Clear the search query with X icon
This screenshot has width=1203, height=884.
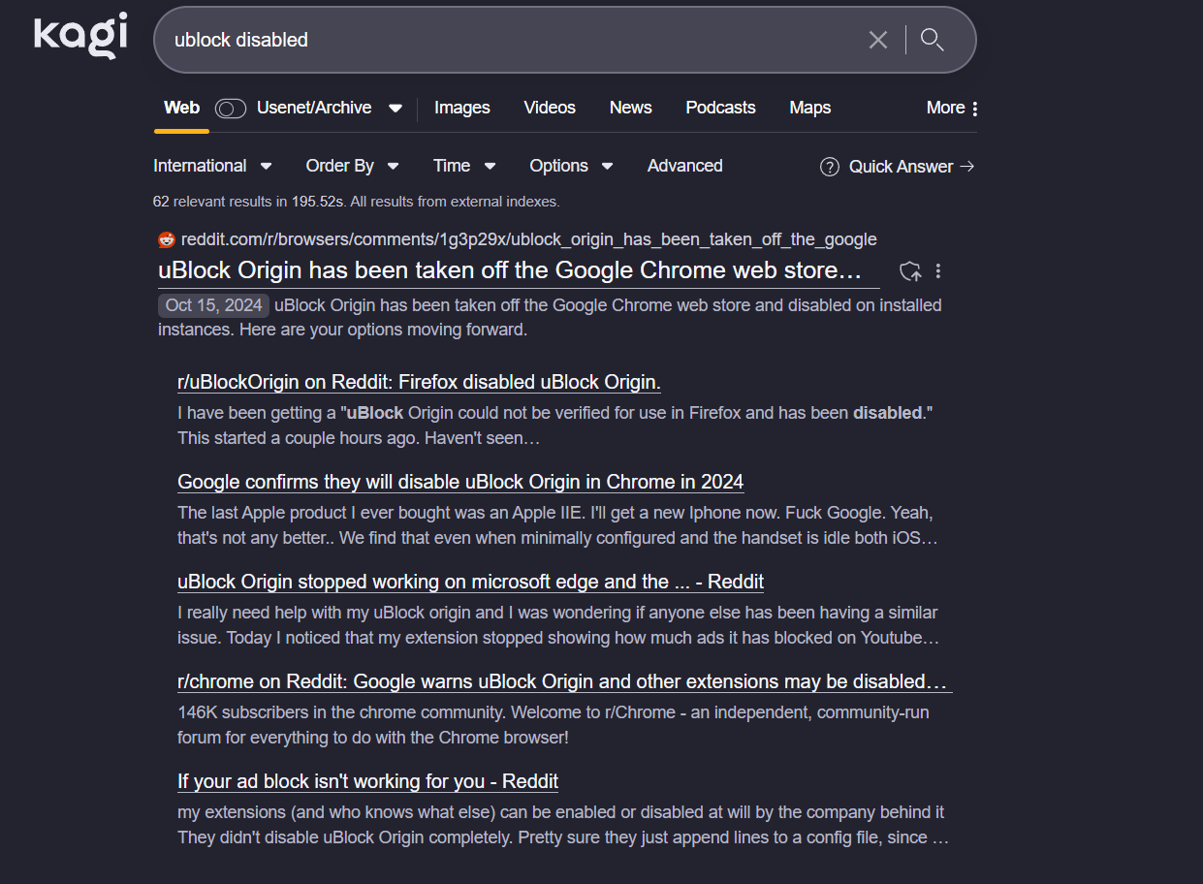(x=877, y=40)
